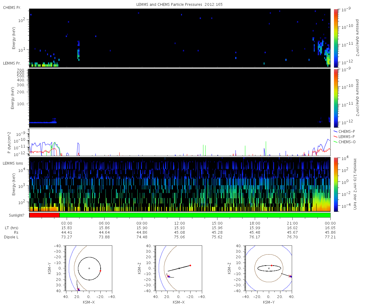Viewport: 367px width, 306px height.
Task: Click the 18:00 time axis tick label
Action: pos(255,223)
